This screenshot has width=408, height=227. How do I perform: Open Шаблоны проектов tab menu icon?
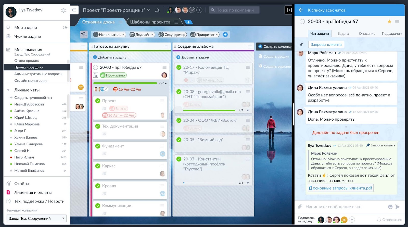tap(176, 22)
